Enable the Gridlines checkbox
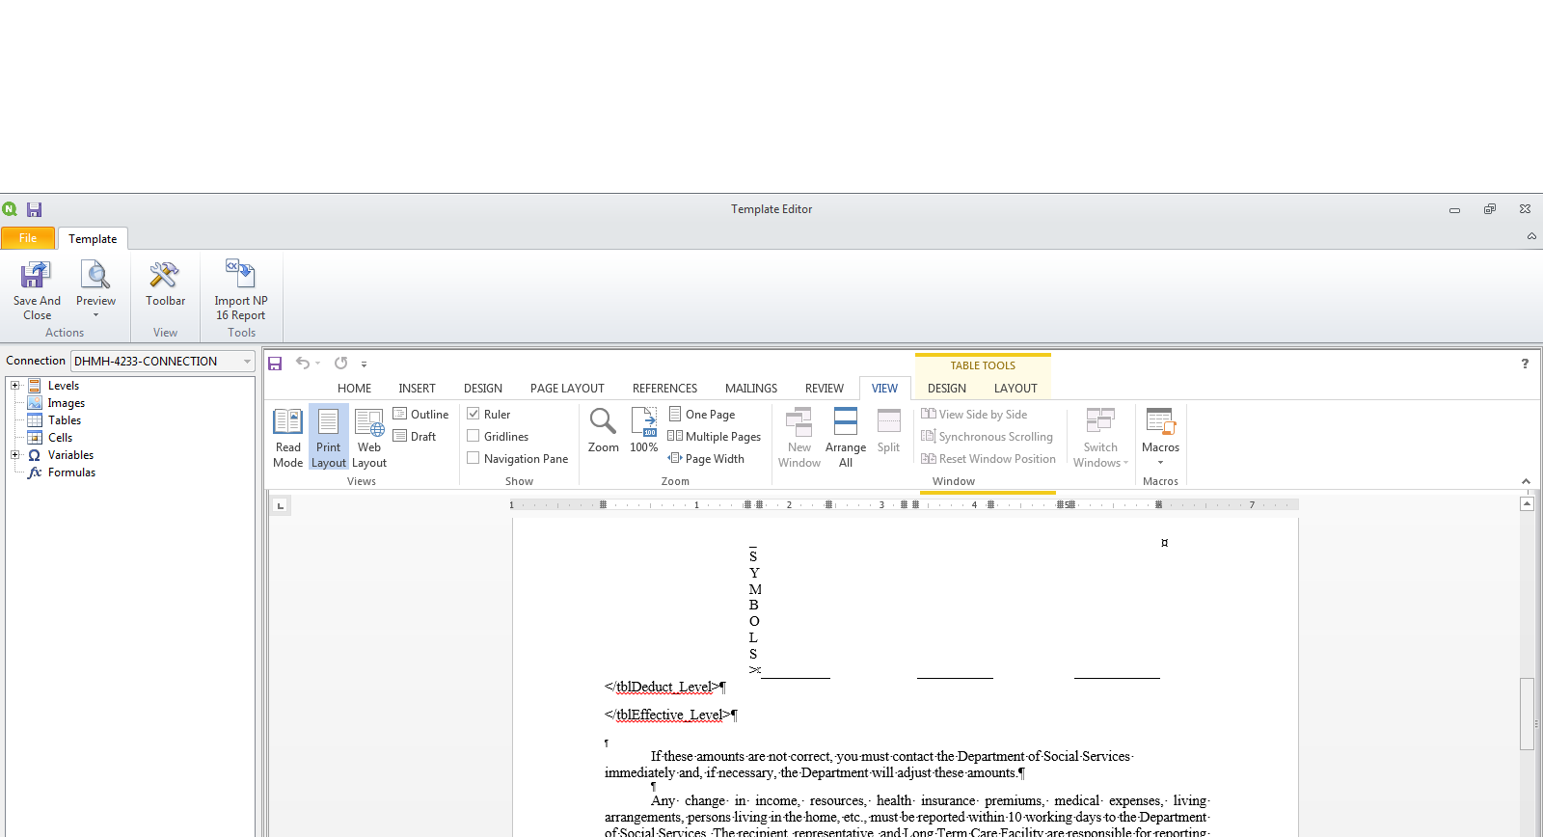 (x=474, y=436)
